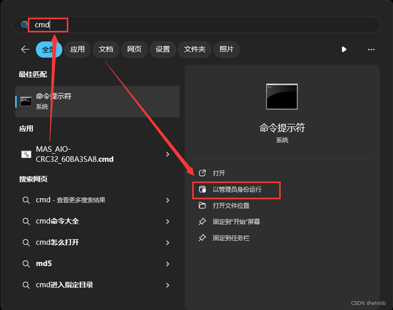
Task: Switch to the 应用 filter tab
Action: pos(77,49)
